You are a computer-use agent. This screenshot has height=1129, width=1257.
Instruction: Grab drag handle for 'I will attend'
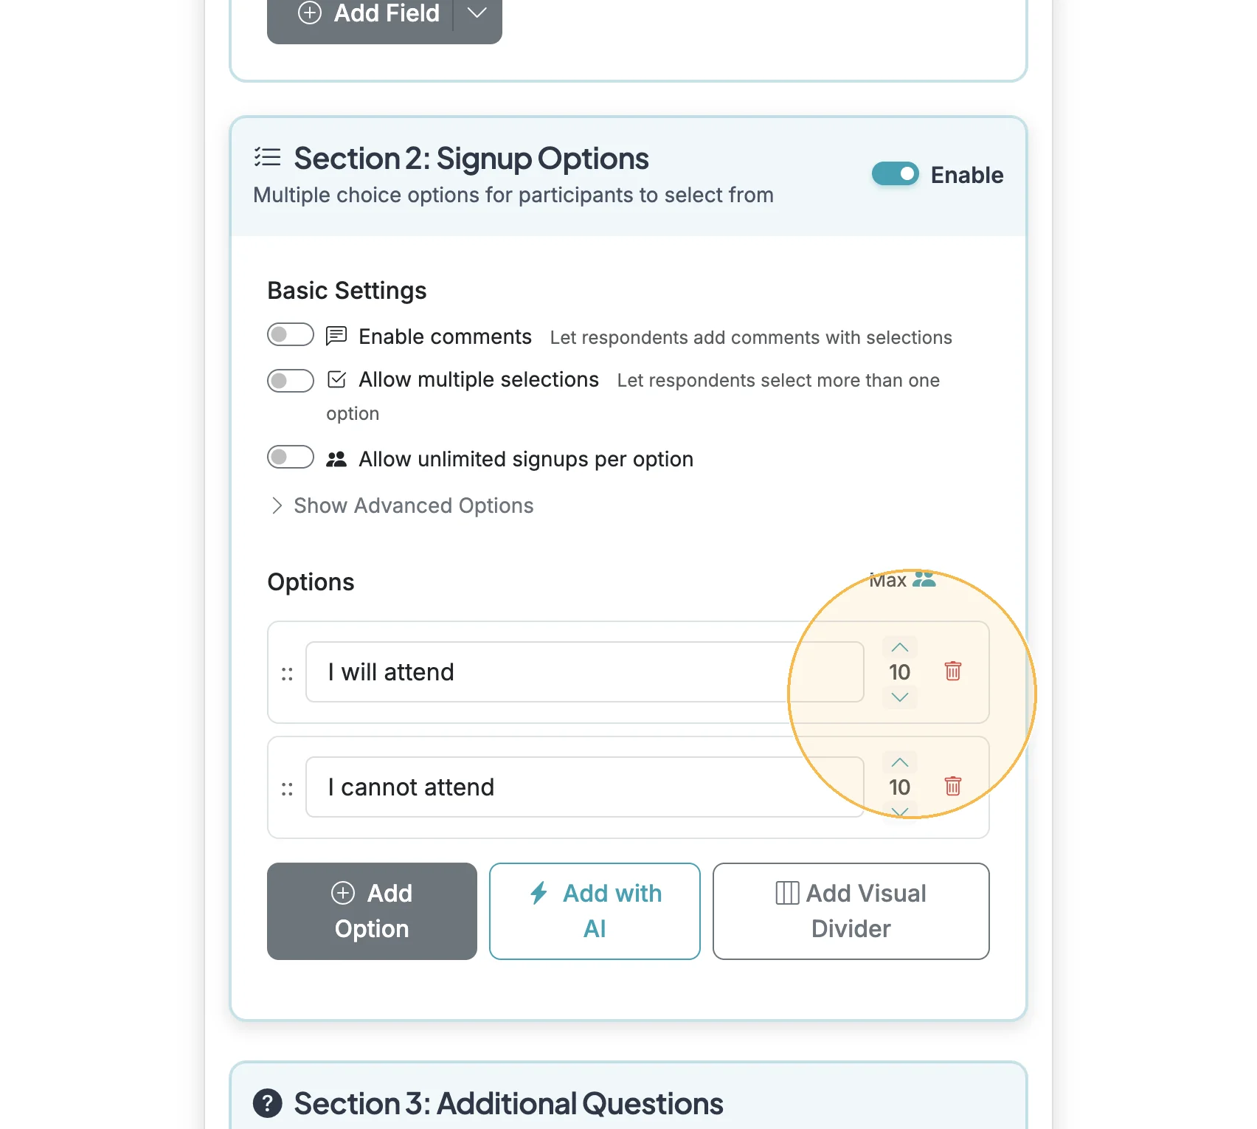[x=287, y=674]
